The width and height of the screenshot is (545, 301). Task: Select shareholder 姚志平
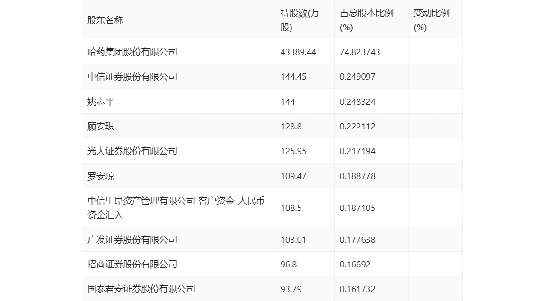coord(101,102)
